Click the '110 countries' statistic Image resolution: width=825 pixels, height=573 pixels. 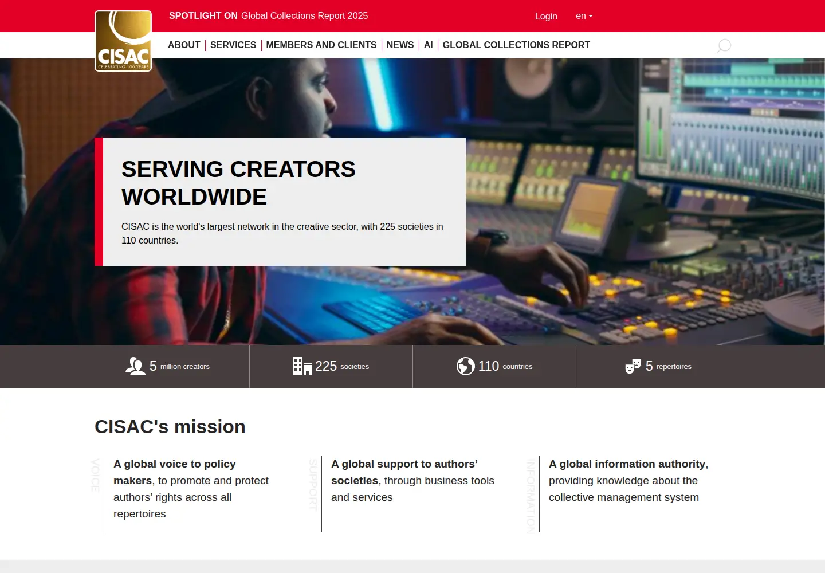click(494, 366)
